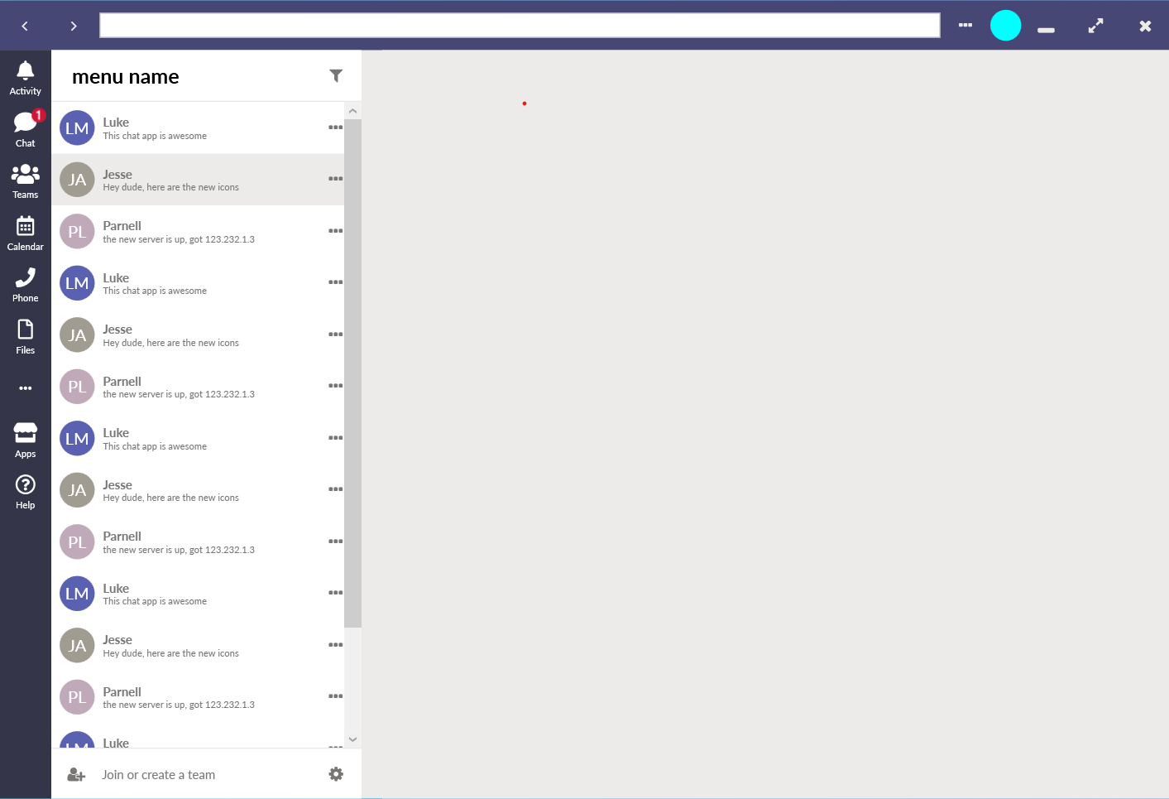Open the filter for the chat list
The height and width of the screenshot is (799, 1169).
tap(336, 75)
